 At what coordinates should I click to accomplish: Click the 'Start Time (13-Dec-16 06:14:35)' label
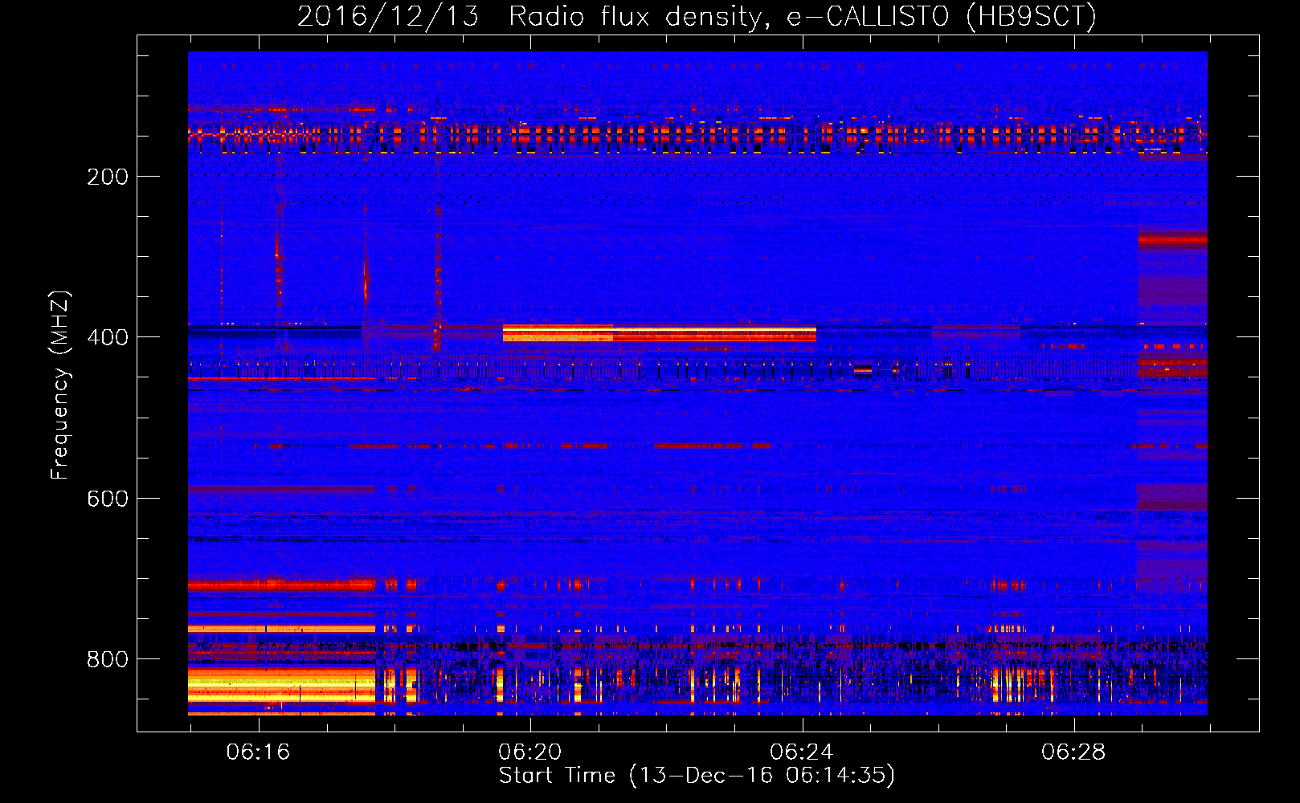(697, 776)
